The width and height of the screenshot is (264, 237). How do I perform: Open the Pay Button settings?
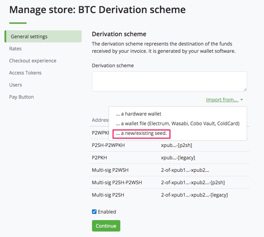point(21,97)
